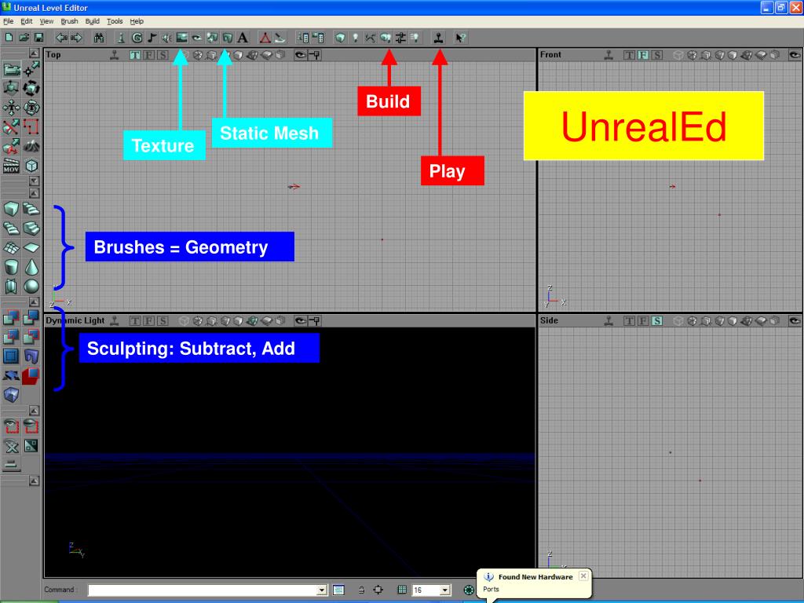
Task: Open the grid size 16 dropdown
Action: 445,590
